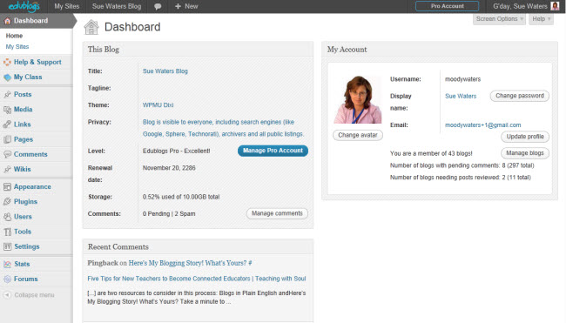566x323 pixels.
Task: Click the plus icon next to New
Action: point(178,6)
